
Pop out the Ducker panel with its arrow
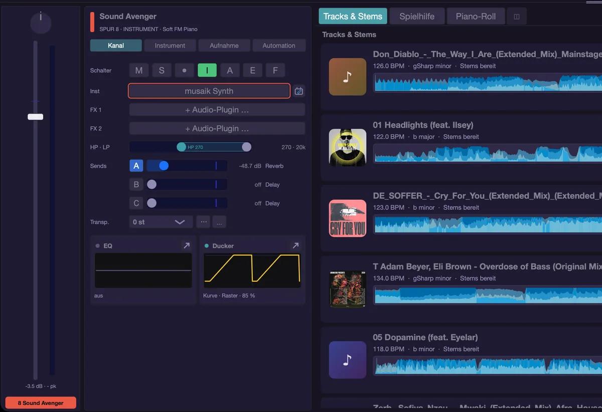(295, 246)
